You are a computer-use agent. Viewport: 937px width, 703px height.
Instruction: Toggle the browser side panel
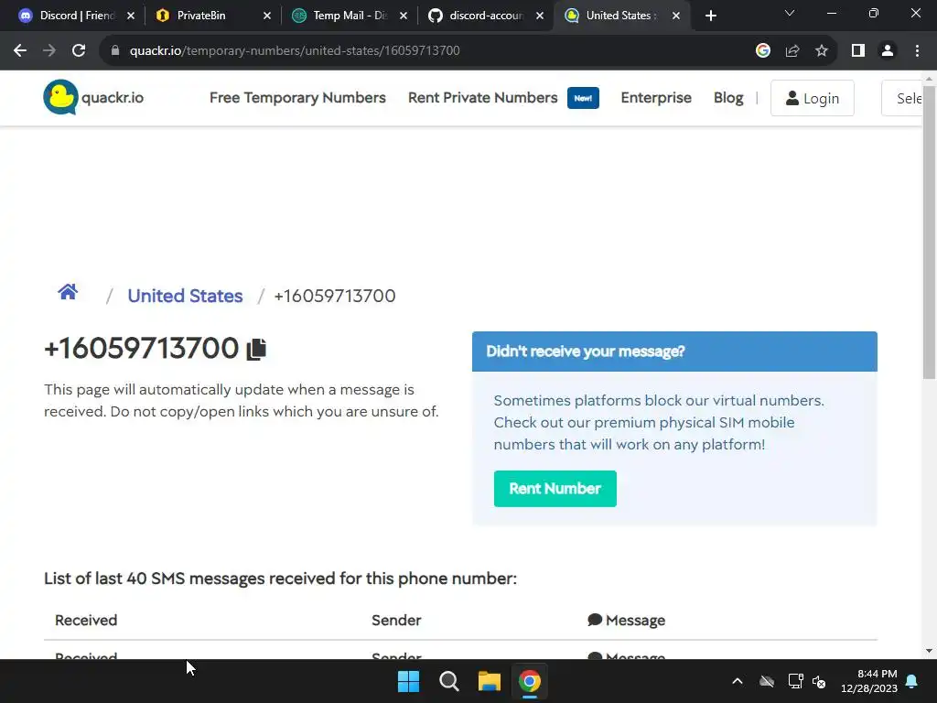(x=858, y=51)
